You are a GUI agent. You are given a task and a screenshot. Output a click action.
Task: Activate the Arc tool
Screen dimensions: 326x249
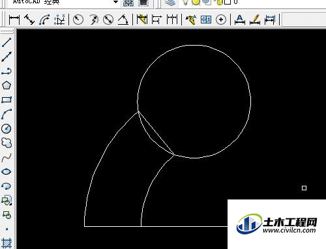click(7, 114)
